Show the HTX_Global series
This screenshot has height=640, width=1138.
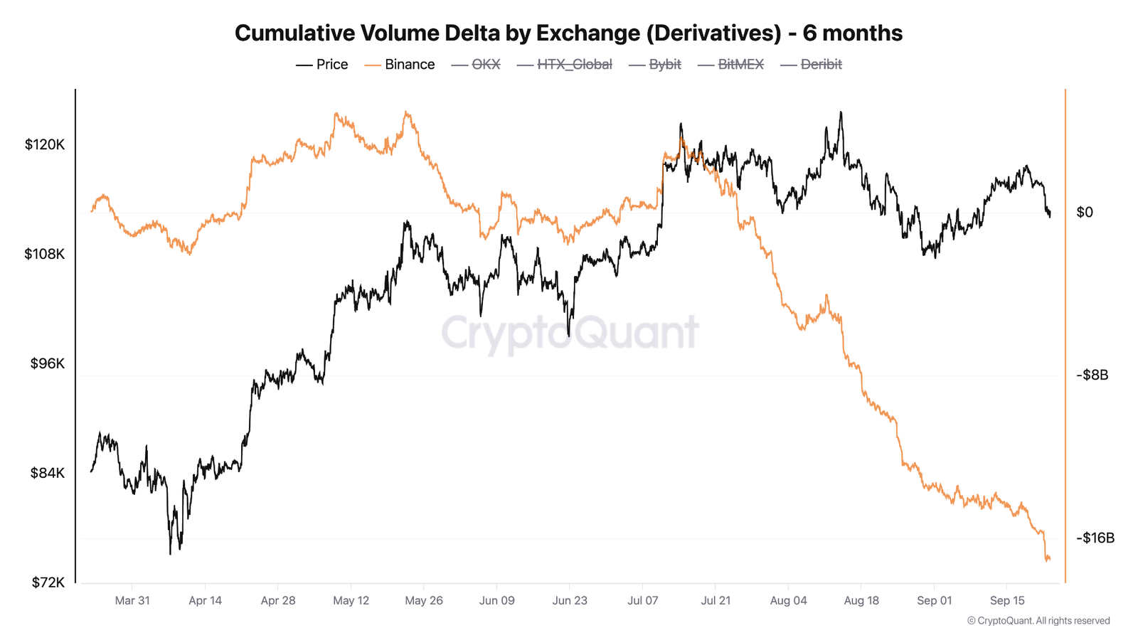[x=574, y=65]
